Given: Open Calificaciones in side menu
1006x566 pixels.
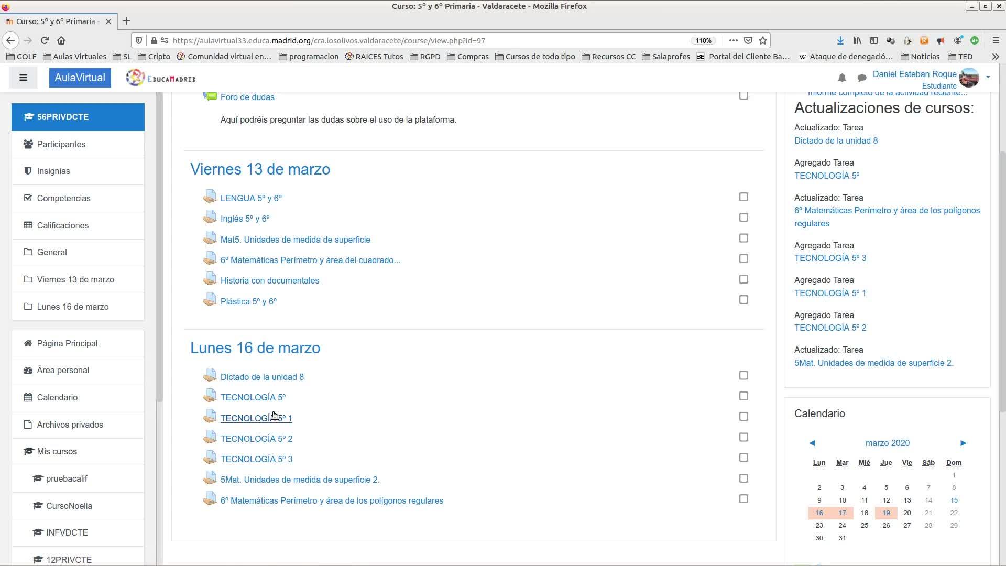Looking at the screenshot, I should [x=62, y=225].
